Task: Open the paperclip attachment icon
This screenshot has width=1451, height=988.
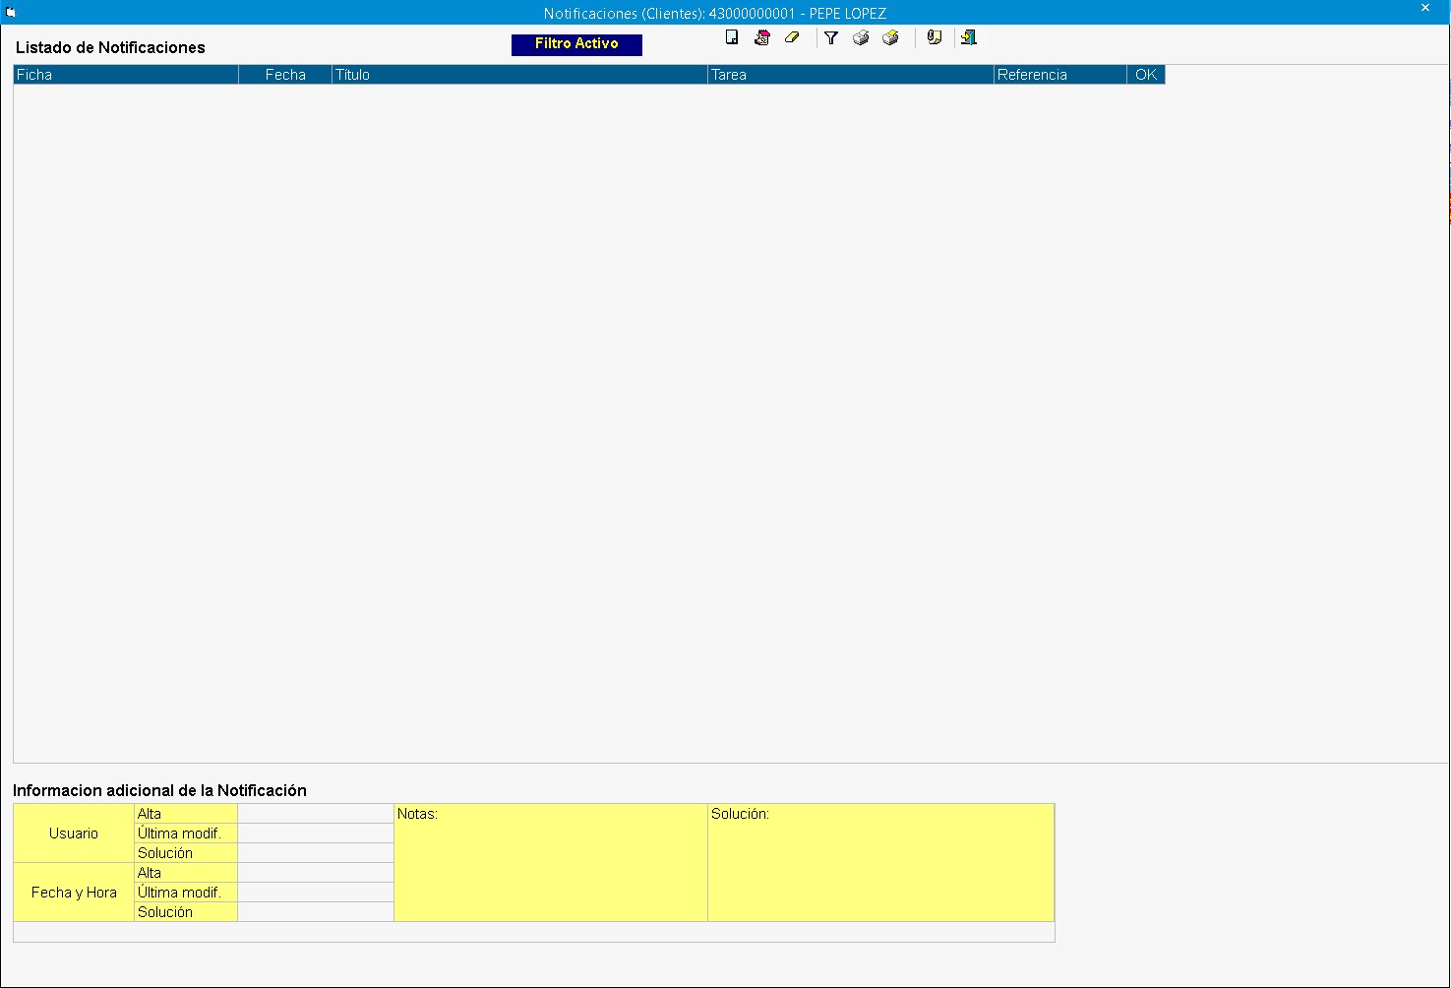Action: point(935,37)
